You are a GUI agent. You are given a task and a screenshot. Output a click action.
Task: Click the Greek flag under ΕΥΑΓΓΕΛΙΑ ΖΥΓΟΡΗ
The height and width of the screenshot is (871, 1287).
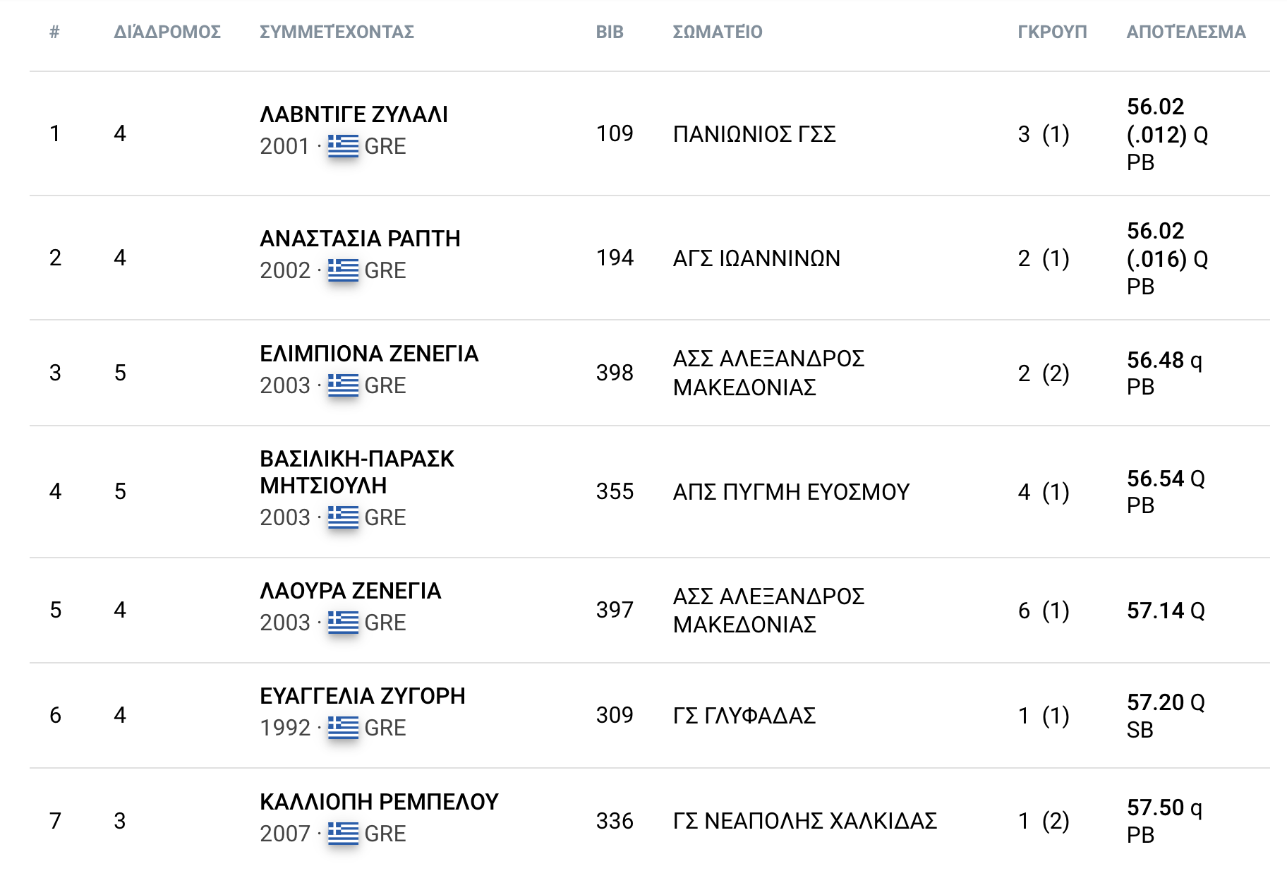[343, 728]
